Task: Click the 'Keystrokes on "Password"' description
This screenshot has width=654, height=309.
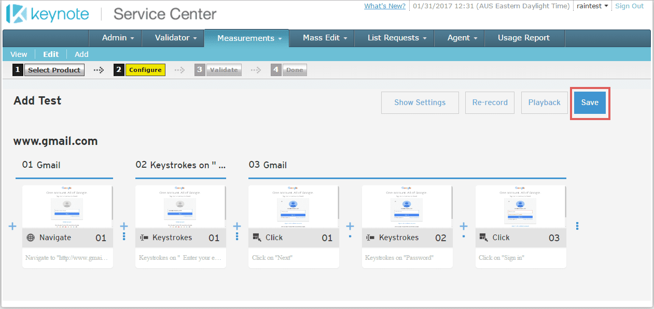Action: click(399, 258)
